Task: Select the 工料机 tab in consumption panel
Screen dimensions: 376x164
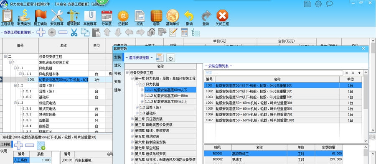Action: click(5, 145)
